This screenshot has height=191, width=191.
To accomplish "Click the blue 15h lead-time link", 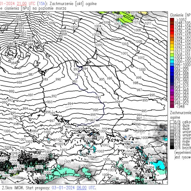I will [x=41, y=3].
